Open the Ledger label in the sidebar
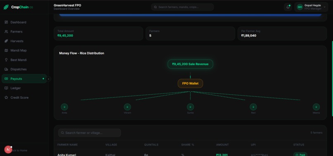The width and height of the screenshot is (333, 156). pos(16,88)
